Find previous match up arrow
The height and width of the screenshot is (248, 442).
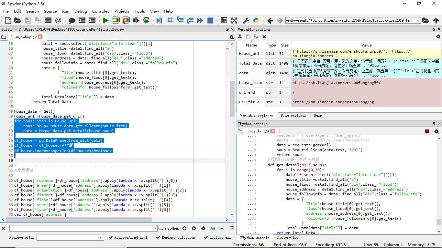(184, 228)
